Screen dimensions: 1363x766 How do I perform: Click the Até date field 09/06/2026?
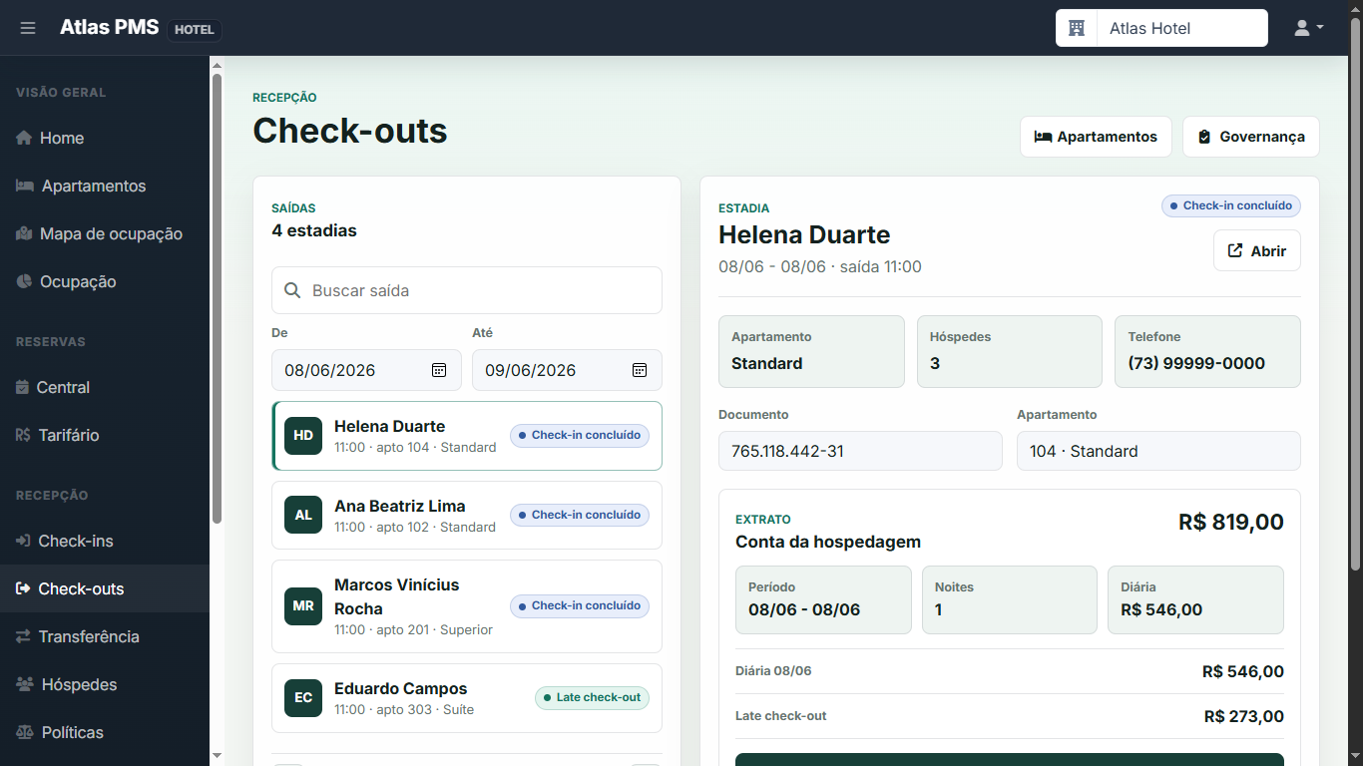(x=567, y=370)
